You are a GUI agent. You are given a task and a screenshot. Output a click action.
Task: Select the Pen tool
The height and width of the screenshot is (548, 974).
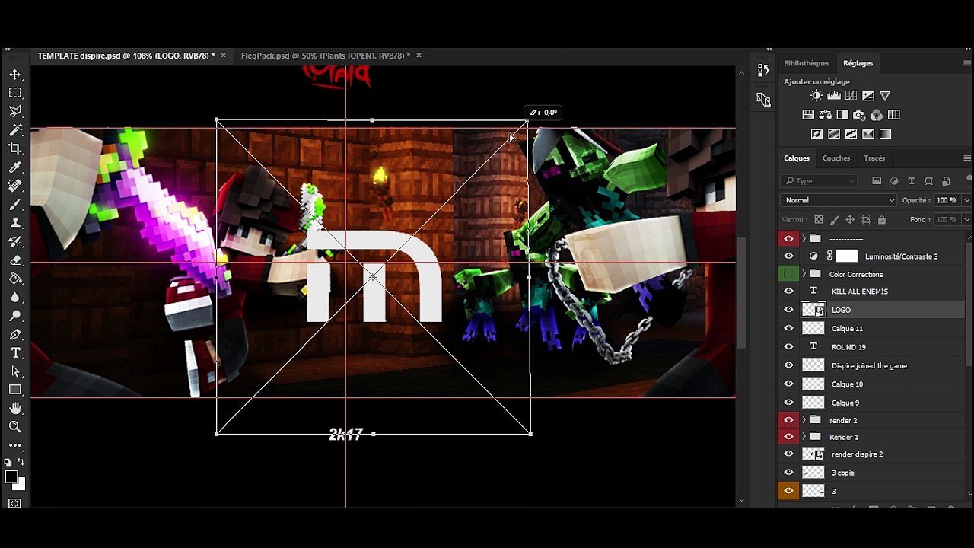(x=15, y=335)
